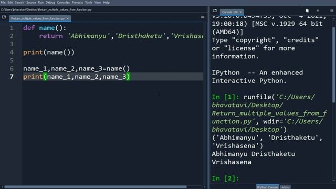
Task: Click the editor scrollbar's left arrow
Action: (x=2, y=187)
